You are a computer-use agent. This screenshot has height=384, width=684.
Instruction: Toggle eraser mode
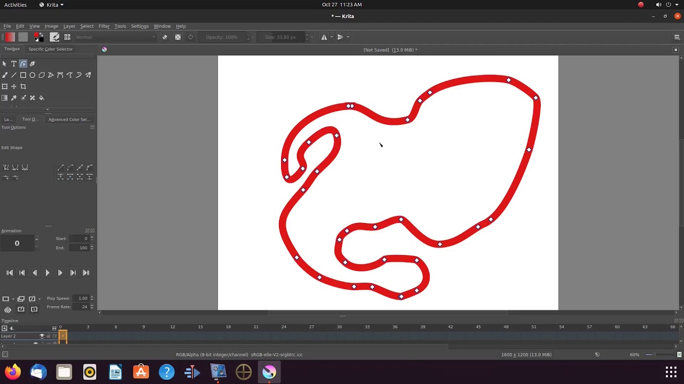click(165, 37)
